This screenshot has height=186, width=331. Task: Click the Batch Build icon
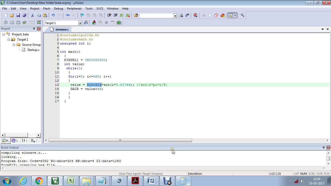point(24,22)
